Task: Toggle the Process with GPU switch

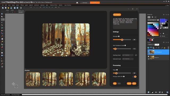Action: (x=134, y=77)
